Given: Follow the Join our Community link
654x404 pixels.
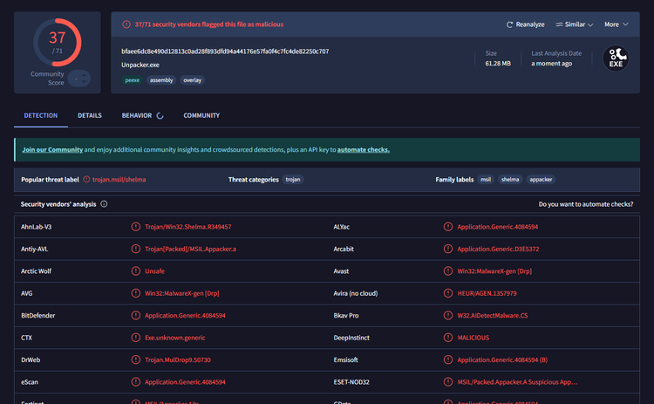Looking at the screenshot, I should [52, 149].
